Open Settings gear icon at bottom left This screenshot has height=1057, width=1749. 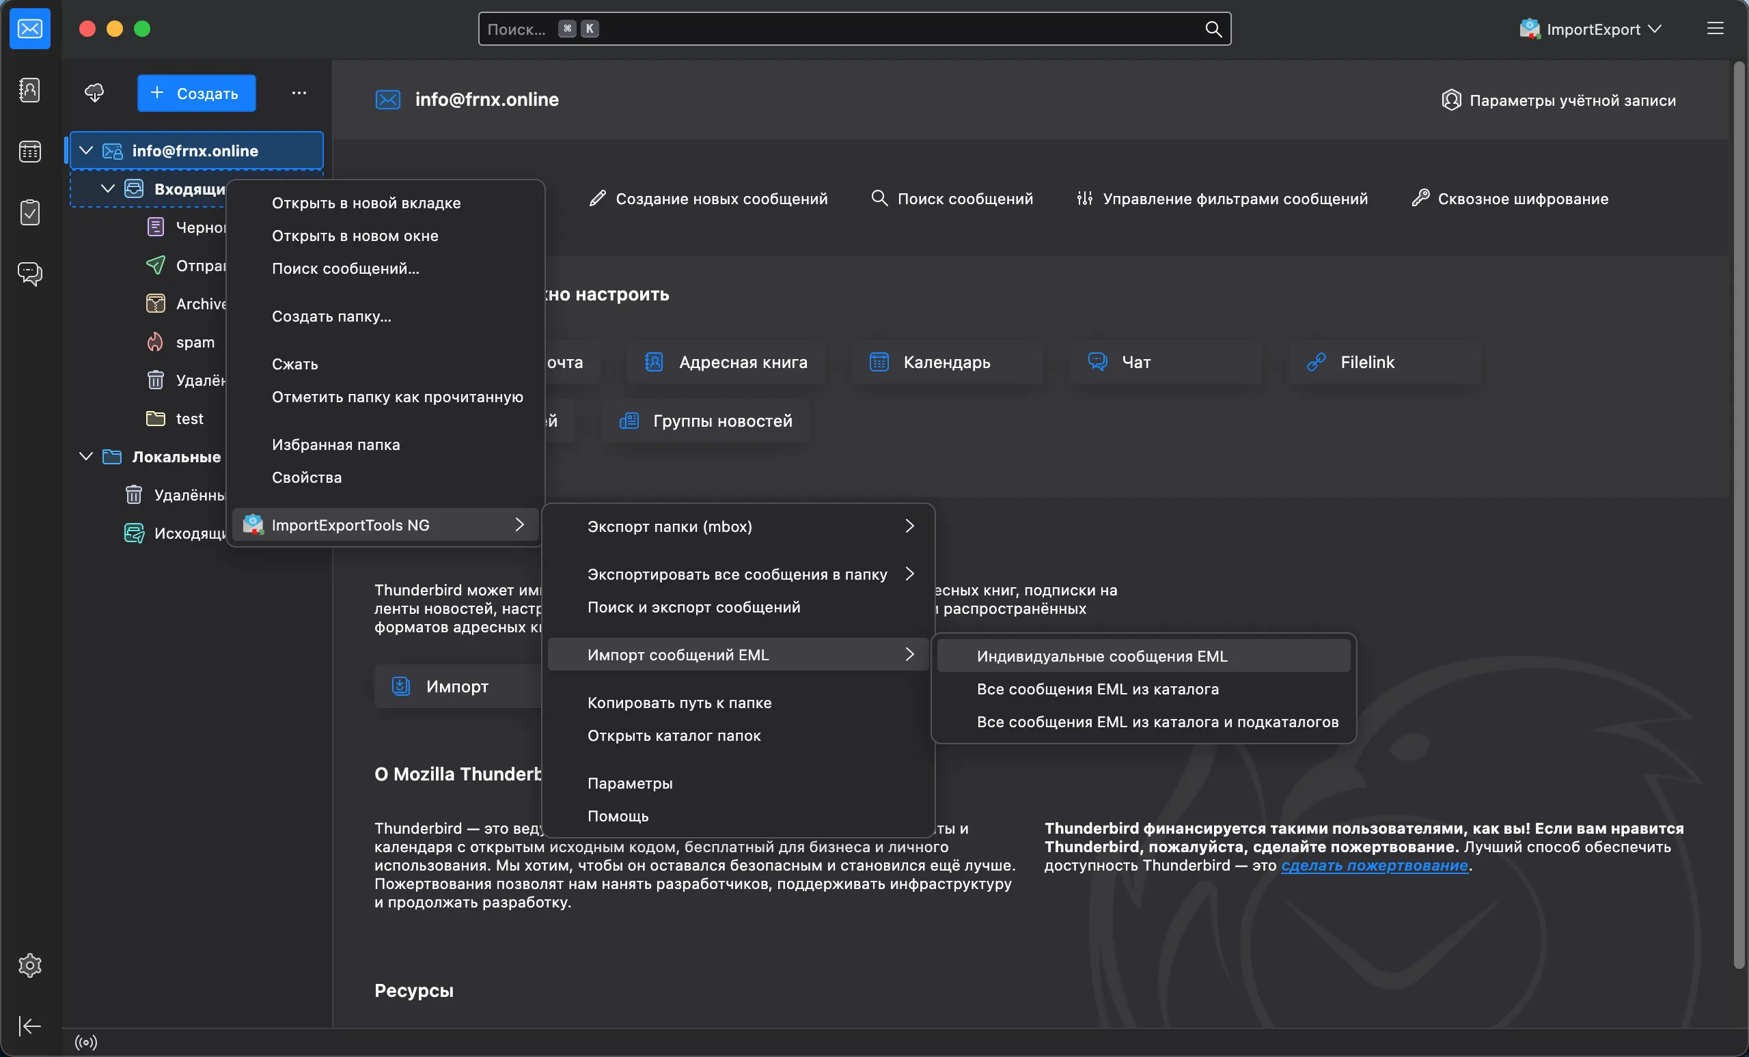click(29, 966)
